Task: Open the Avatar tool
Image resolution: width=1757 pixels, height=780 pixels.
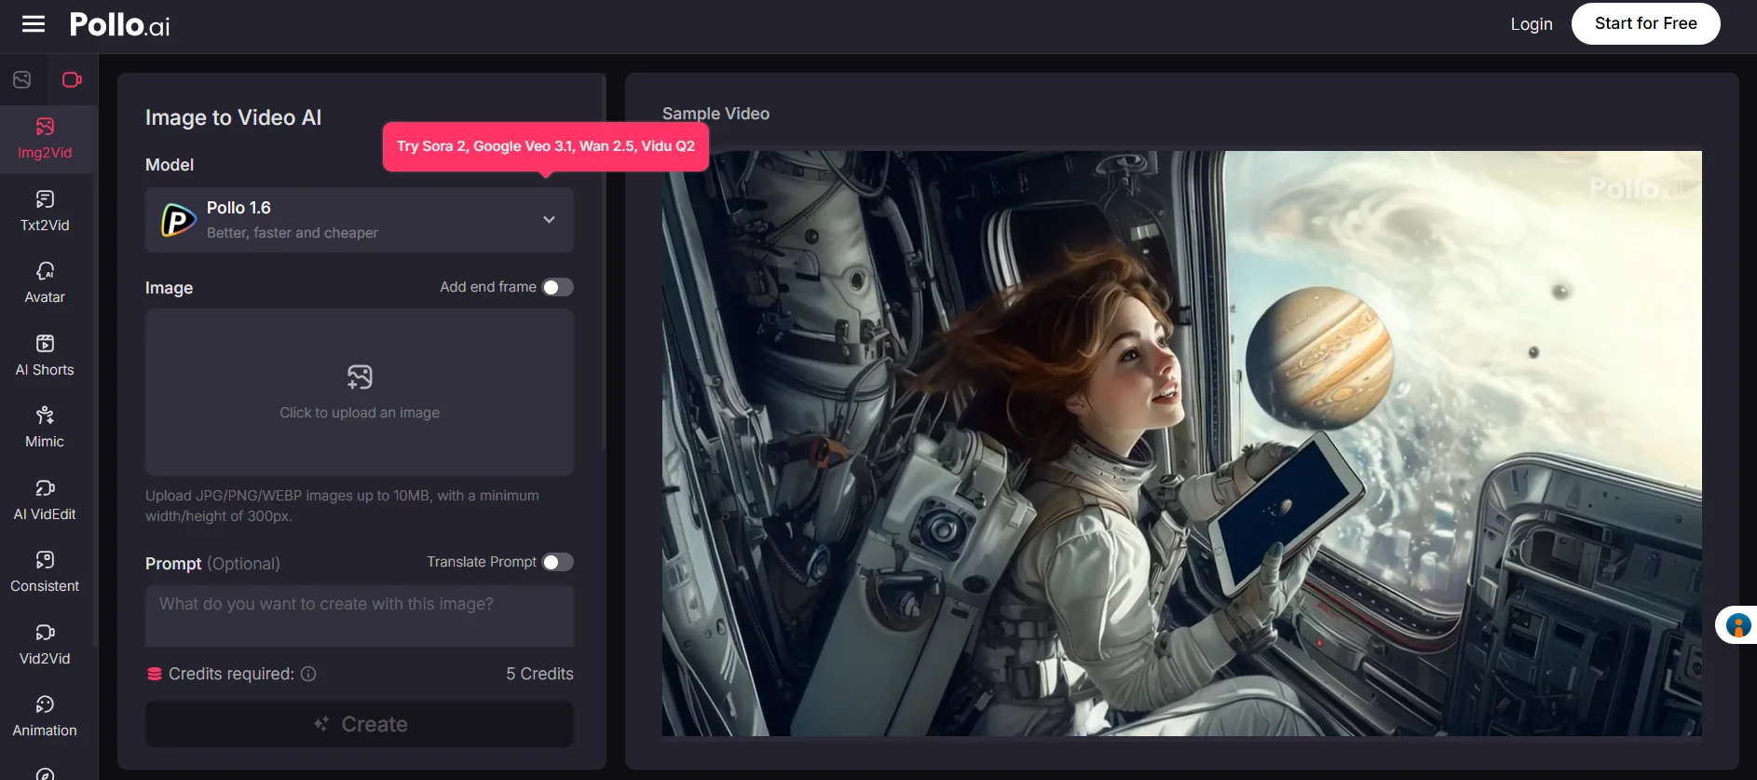Action: [x=45, y=282]
